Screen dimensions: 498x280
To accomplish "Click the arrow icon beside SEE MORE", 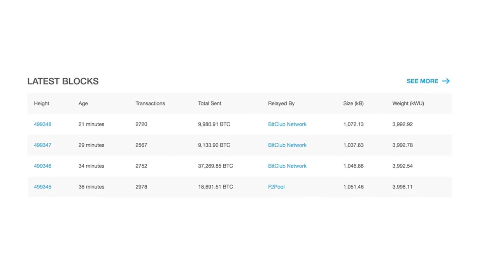I will pyautogui.click(x=446, y=81).
